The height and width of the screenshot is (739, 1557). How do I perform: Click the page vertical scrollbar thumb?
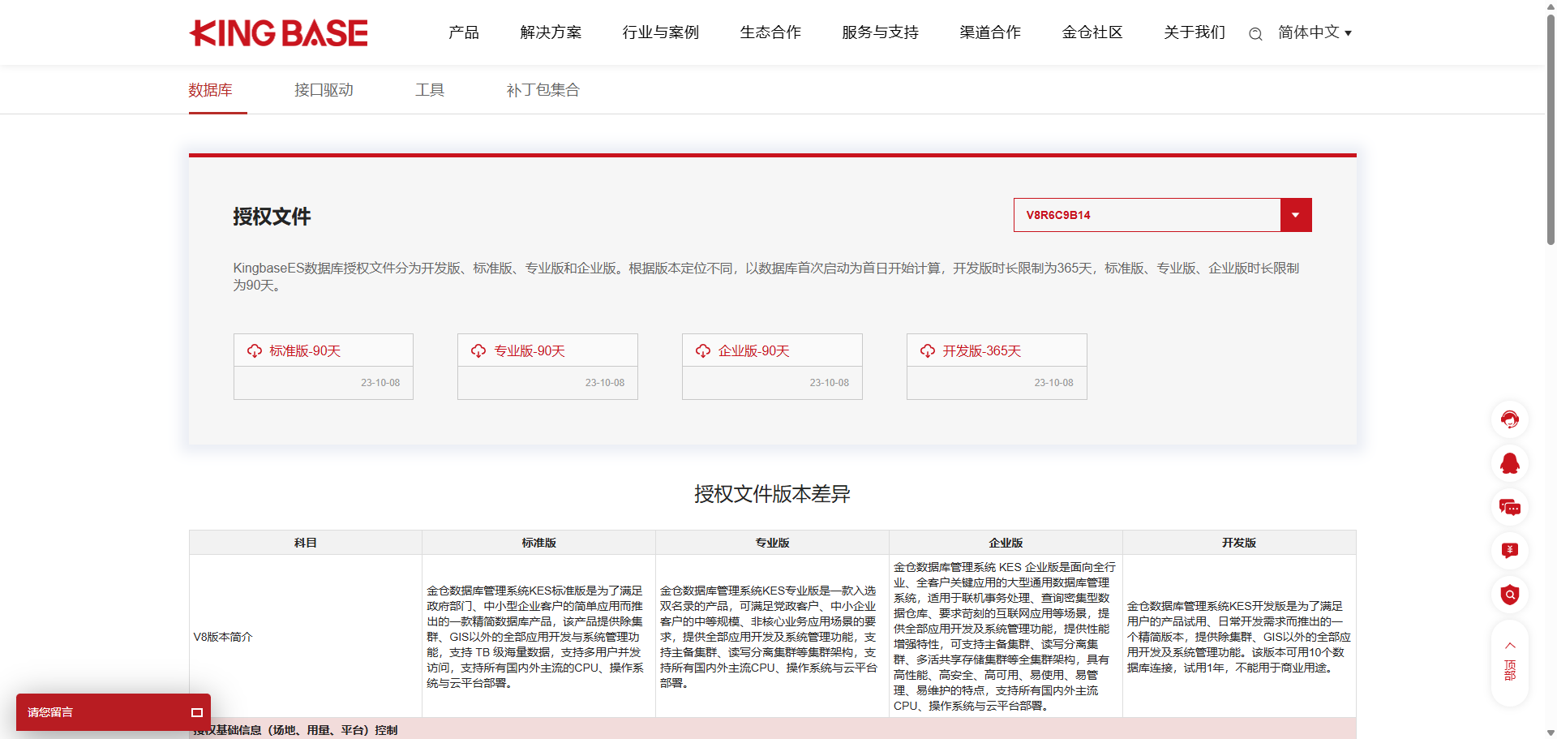pyautogui.click(x=1551, y=130)
